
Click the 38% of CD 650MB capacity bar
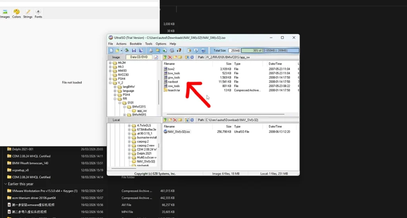(270, 50)
